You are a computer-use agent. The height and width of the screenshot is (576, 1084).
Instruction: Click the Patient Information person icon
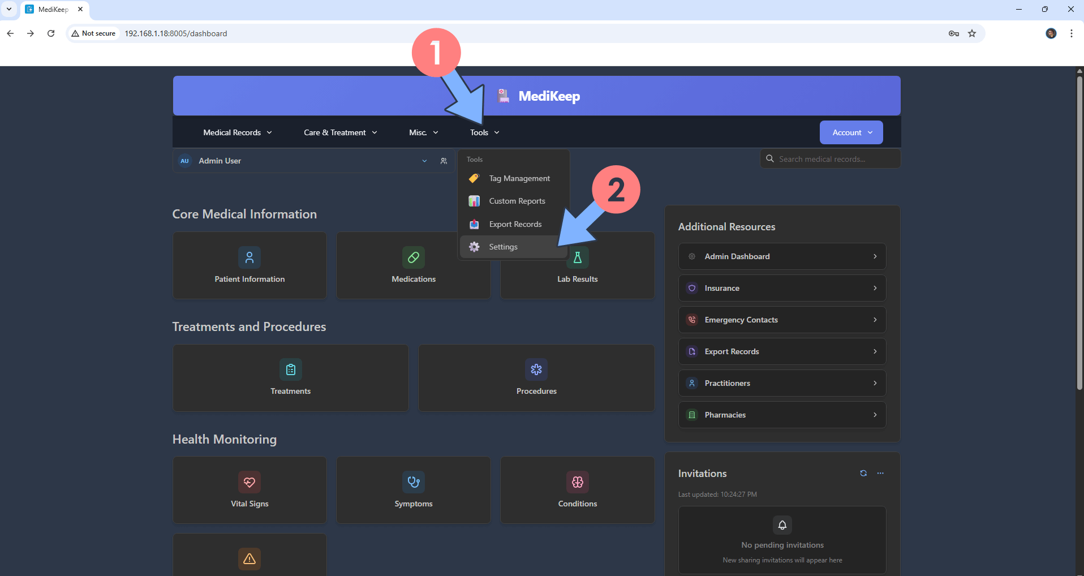coord(250,257)
